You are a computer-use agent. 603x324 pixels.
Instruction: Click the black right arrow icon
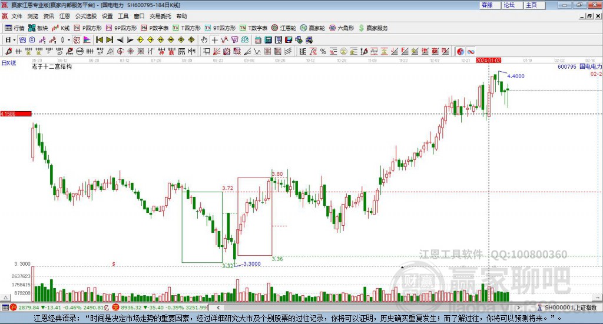pyautogui.click(x=130, y=40)
